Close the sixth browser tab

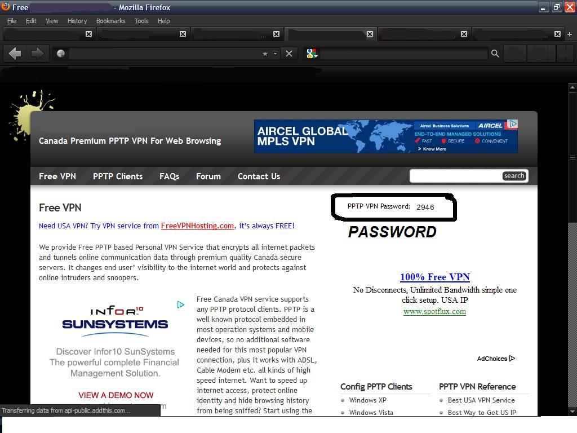click(x=557, y=34)
